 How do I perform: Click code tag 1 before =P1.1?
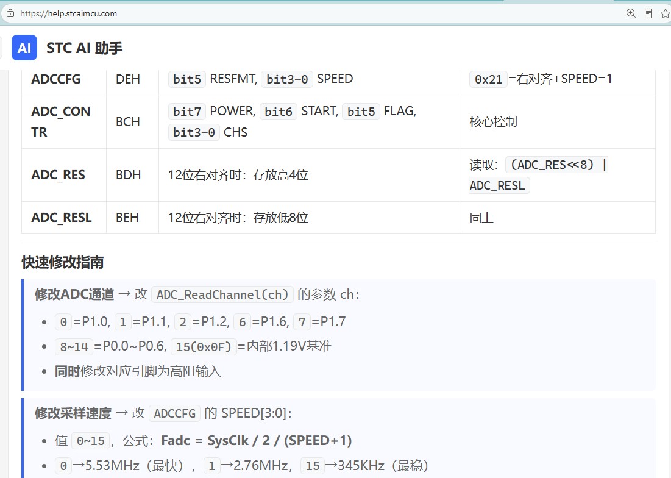123,322
